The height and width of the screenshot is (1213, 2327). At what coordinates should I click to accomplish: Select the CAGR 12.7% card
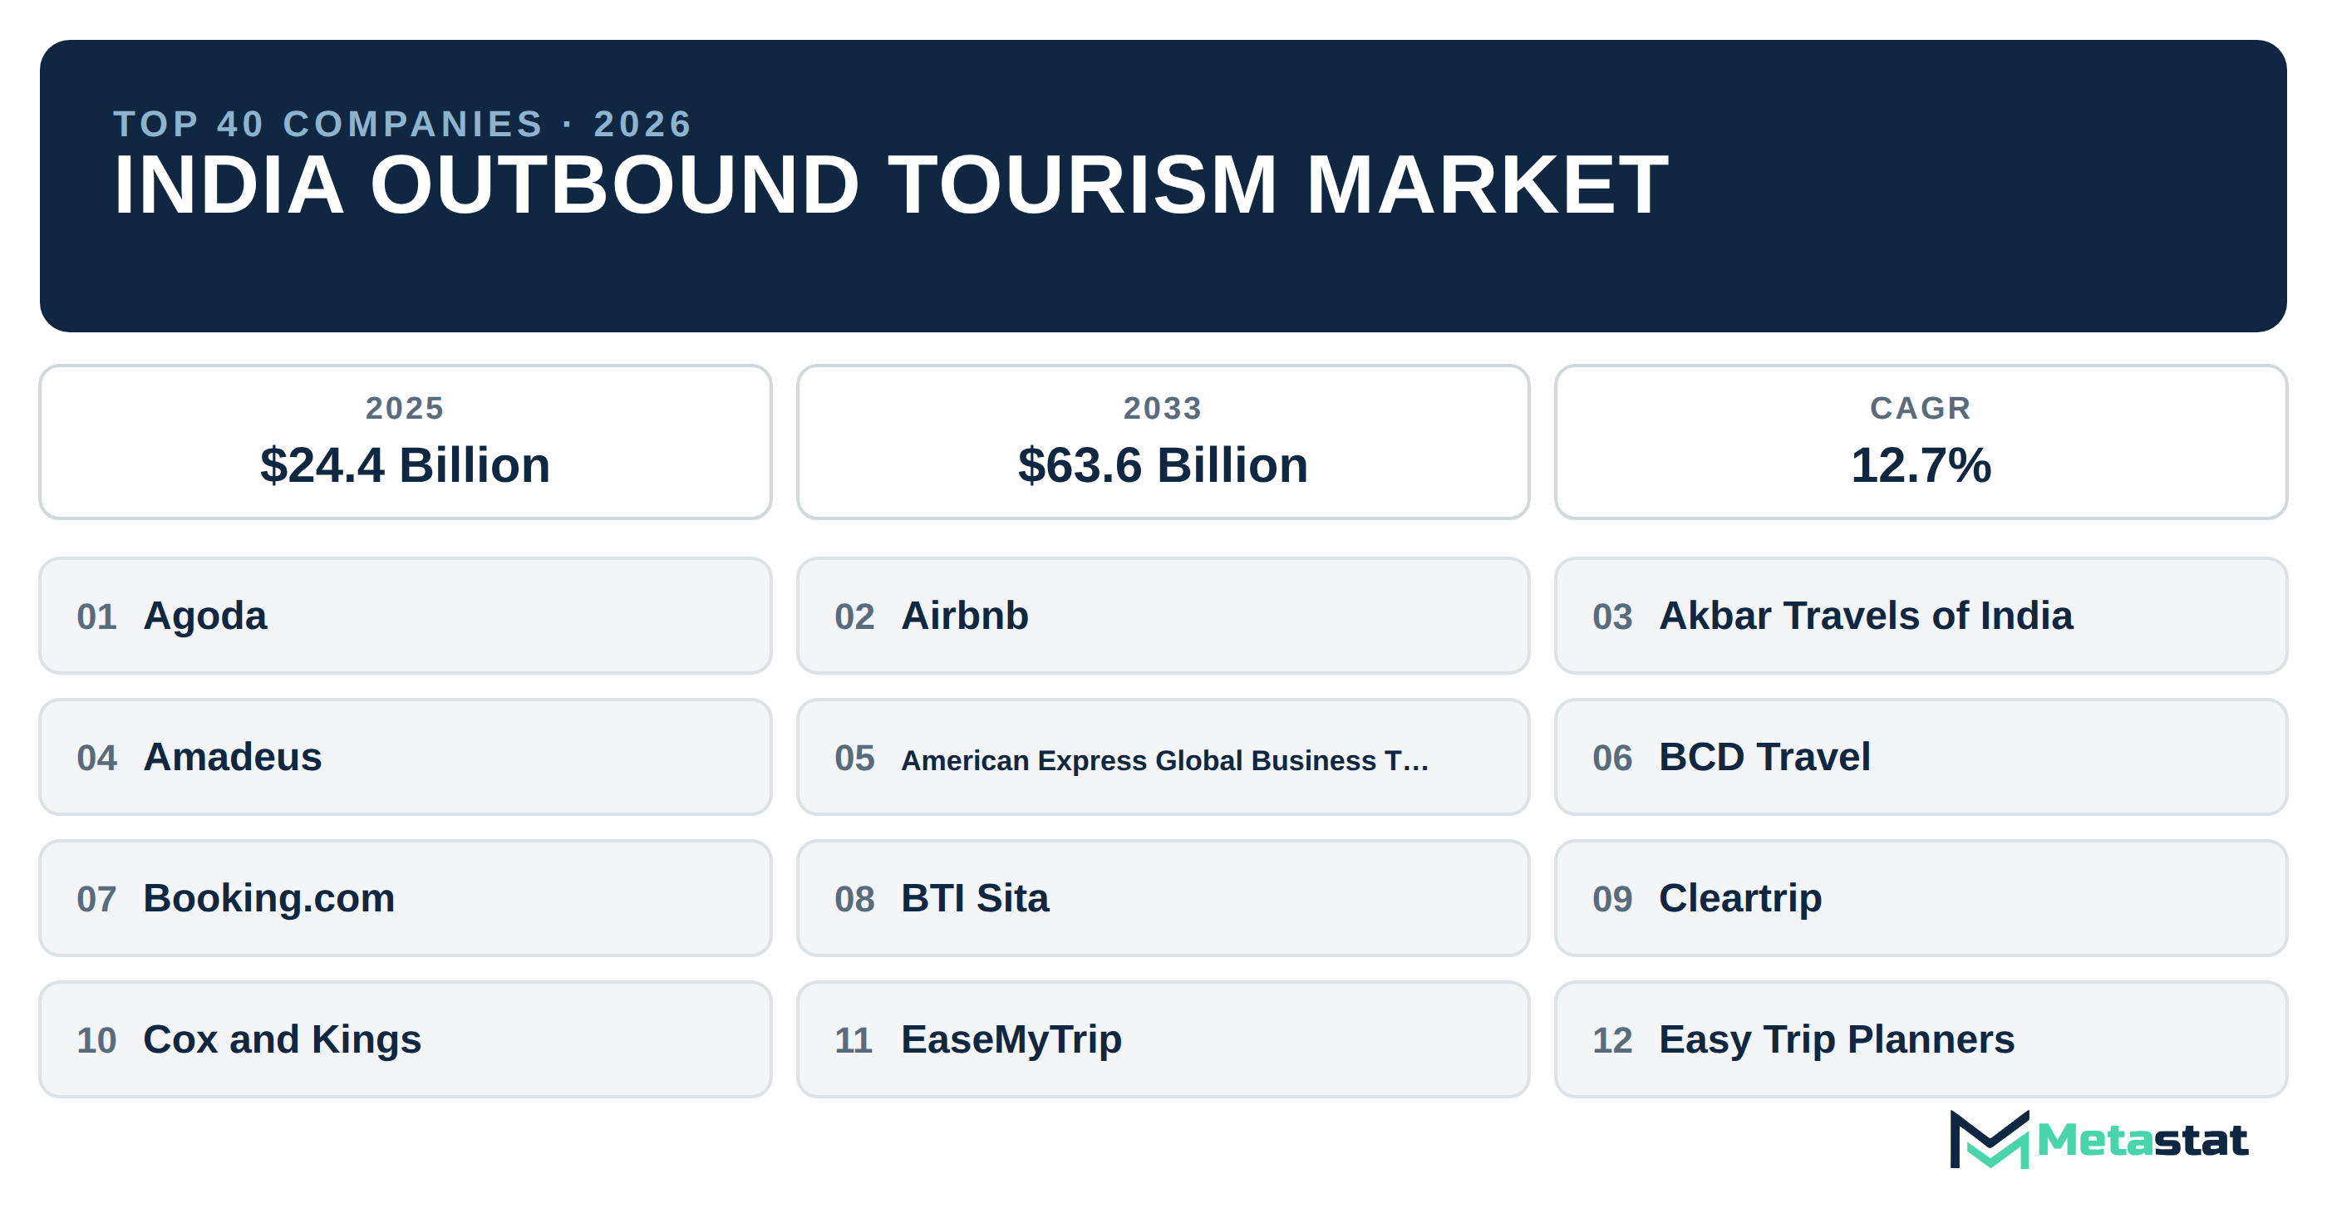(x=1921, y=443)
